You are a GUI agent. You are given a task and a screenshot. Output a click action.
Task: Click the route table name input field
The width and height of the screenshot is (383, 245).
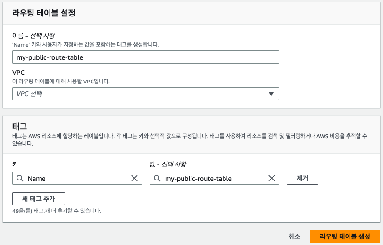coord(146,57)
